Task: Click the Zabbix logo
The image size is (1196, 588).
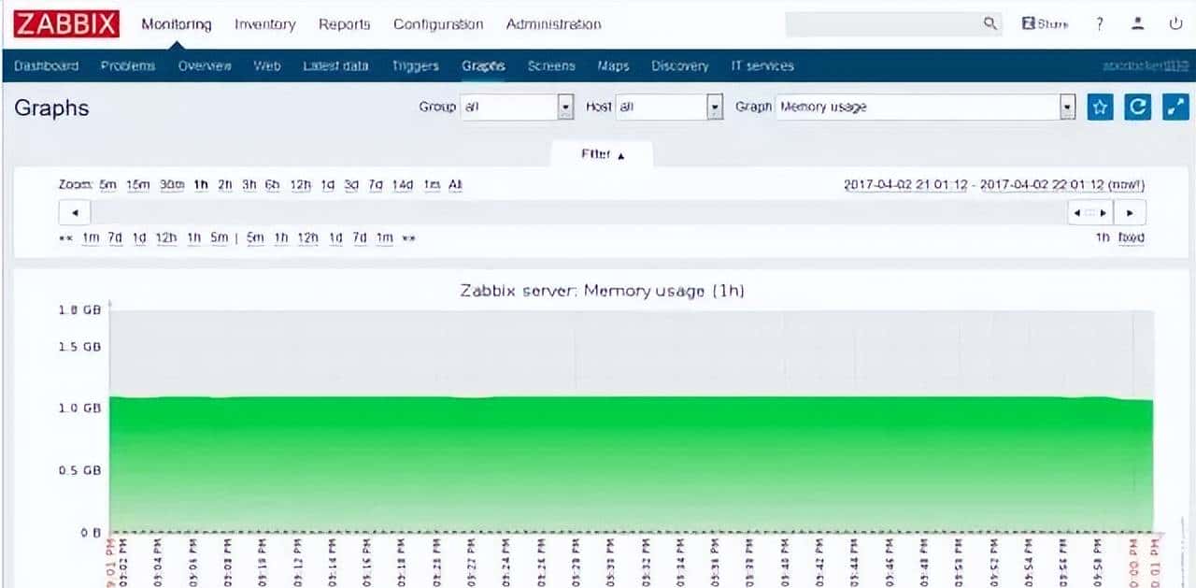Action: tap(67, 24)
